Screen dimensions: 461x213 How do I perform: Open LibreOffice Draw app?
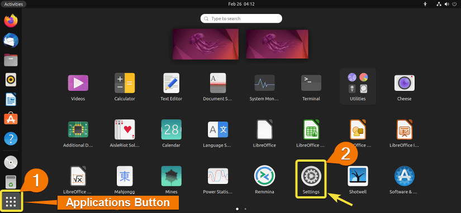coord(358,129)
